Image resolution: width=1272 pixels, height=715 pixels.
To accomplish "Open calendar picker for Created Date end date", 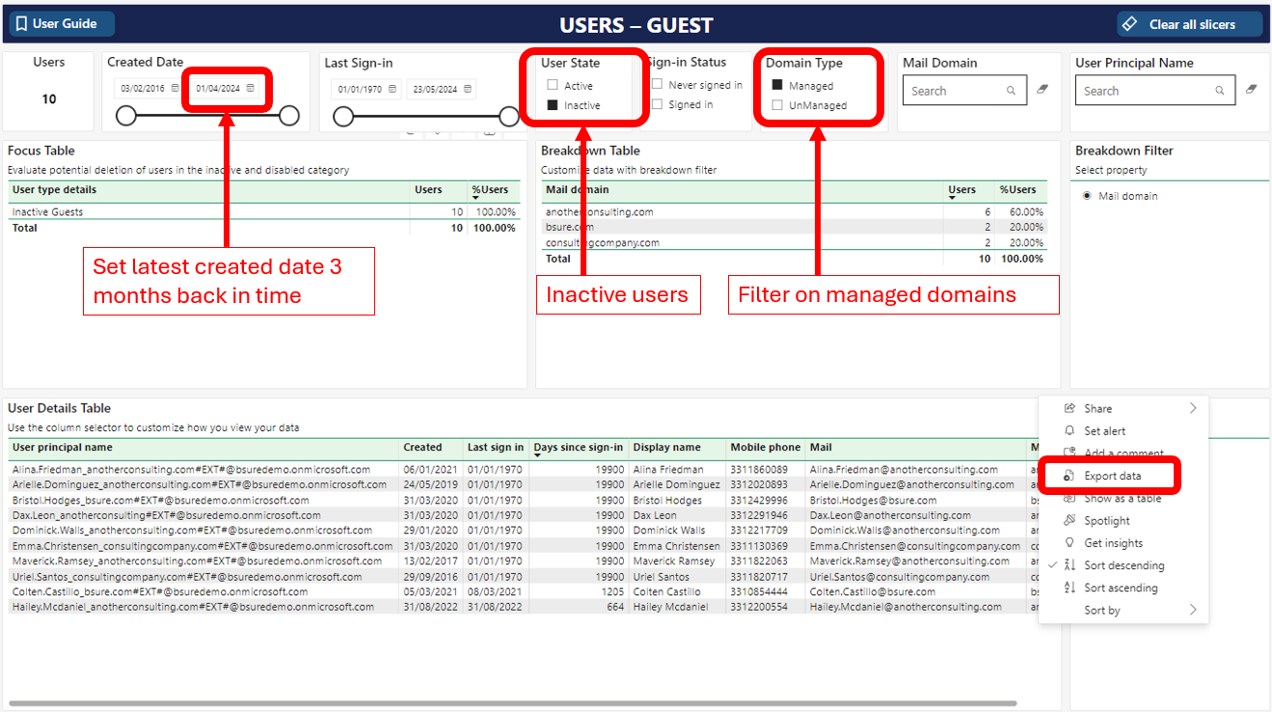I will [x=251, y=89].
